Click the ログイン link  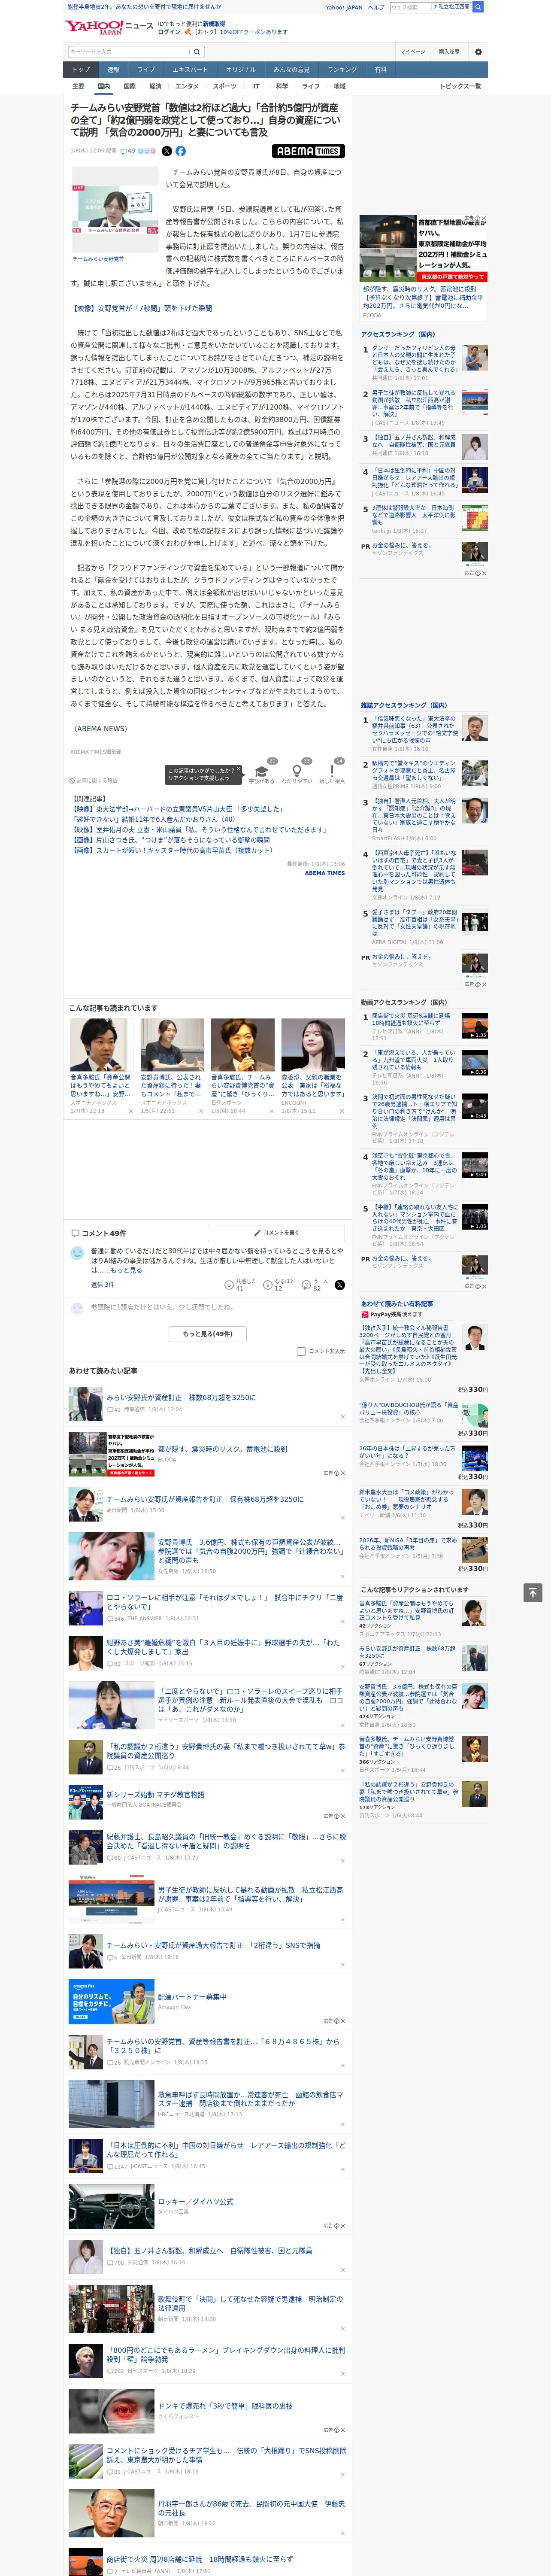pyautogui.click(x=169, y=32)
